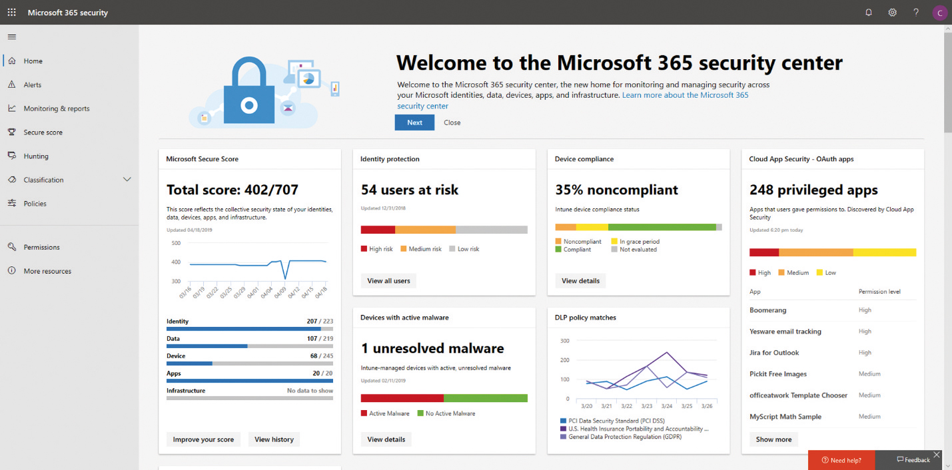Click View all users under Identity protection
Viewport: 952px width, 470px height.
[x=388, y=280]
